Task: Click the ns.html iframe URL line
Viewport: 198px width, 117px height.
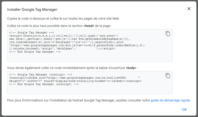Action: [72, 78]
